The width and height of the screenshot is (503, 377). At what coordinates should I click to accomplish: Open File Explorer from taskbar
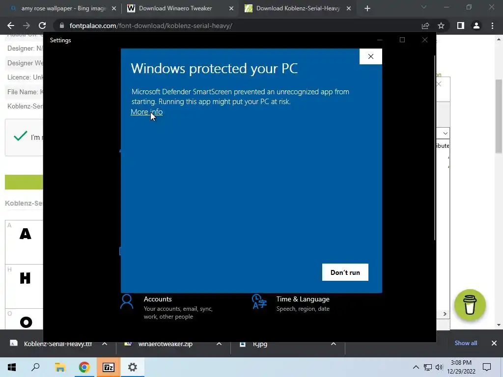[x=59, y=367]
